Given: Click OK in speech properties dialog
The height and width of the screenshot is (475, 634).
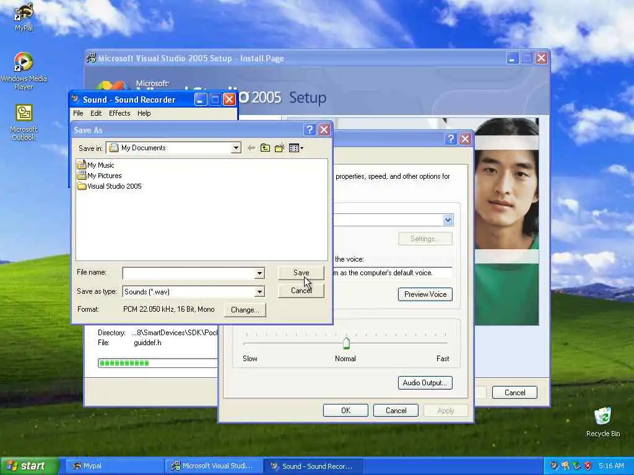Looking at the screenshot, I should coord(345,411).
